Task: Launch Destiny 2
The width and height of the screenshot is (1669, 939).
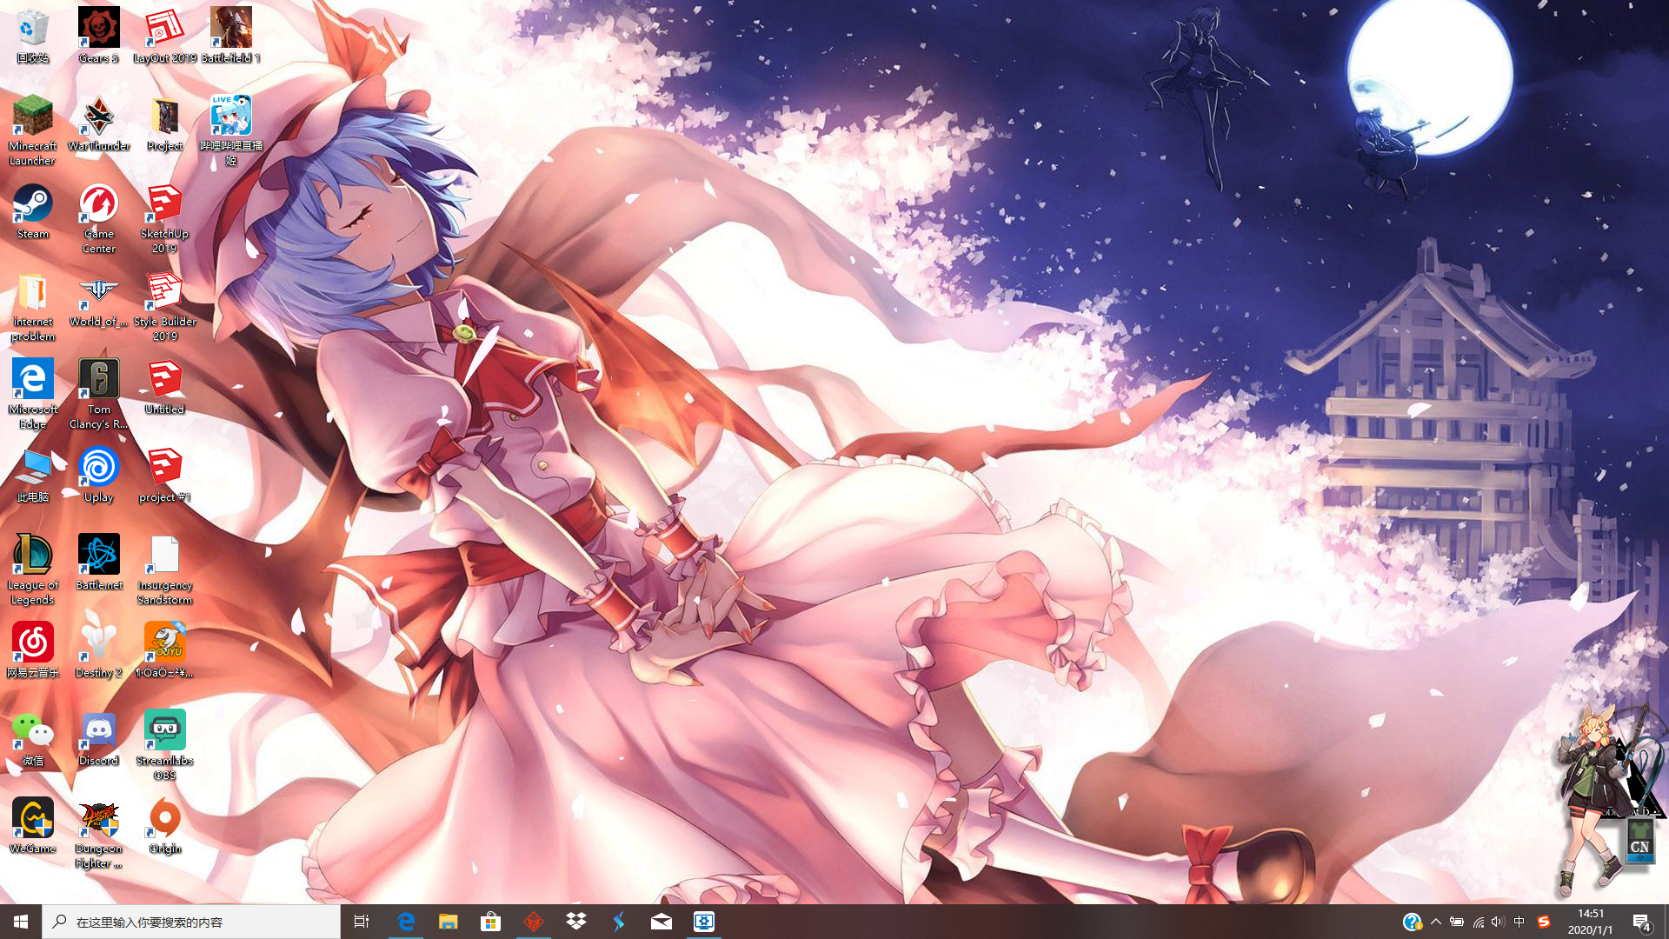Action: [98, 643]
